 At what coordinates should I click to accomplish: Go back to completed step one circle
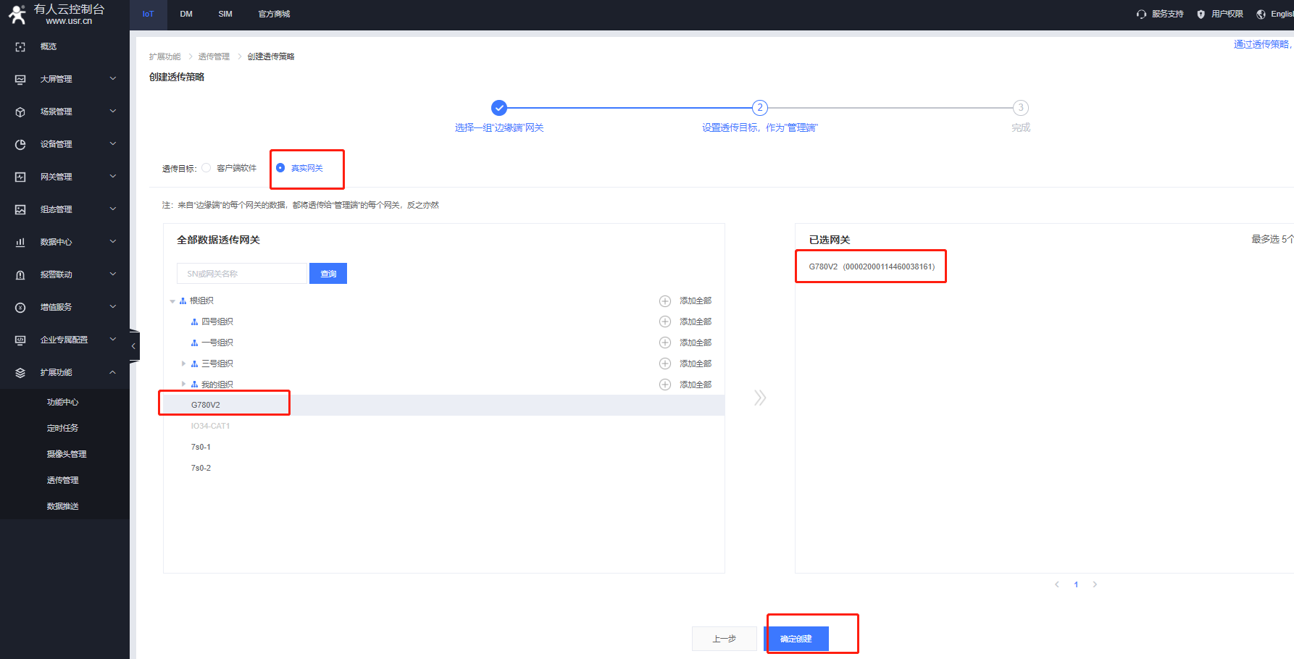(498, 108)
